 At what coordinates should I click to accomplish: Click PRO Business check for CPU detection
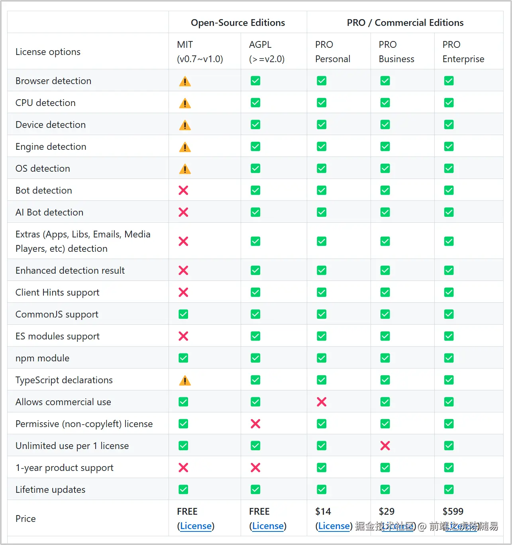coord(385,103)
